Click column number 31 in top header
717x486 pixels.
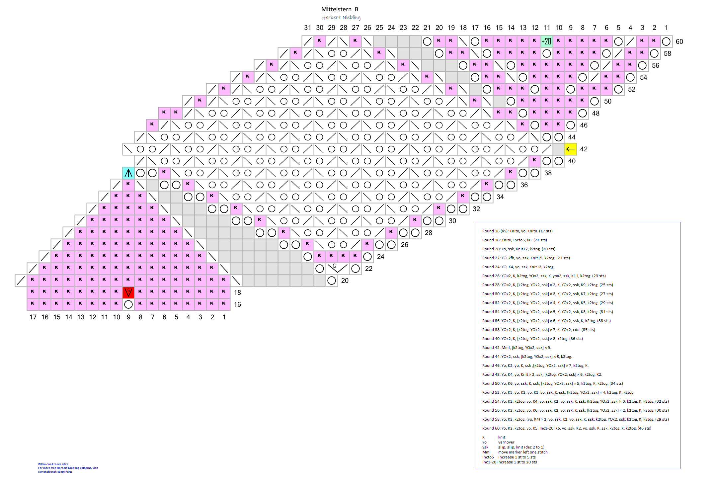point(308,28)
